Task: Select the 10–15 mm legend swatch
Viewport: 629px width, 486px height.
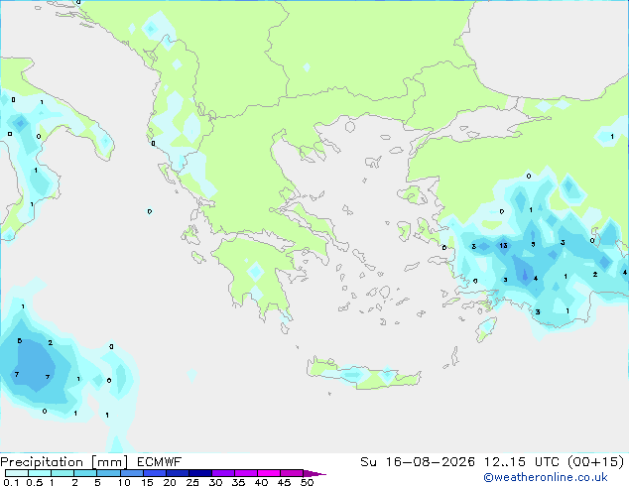Action: click(132, 473)
